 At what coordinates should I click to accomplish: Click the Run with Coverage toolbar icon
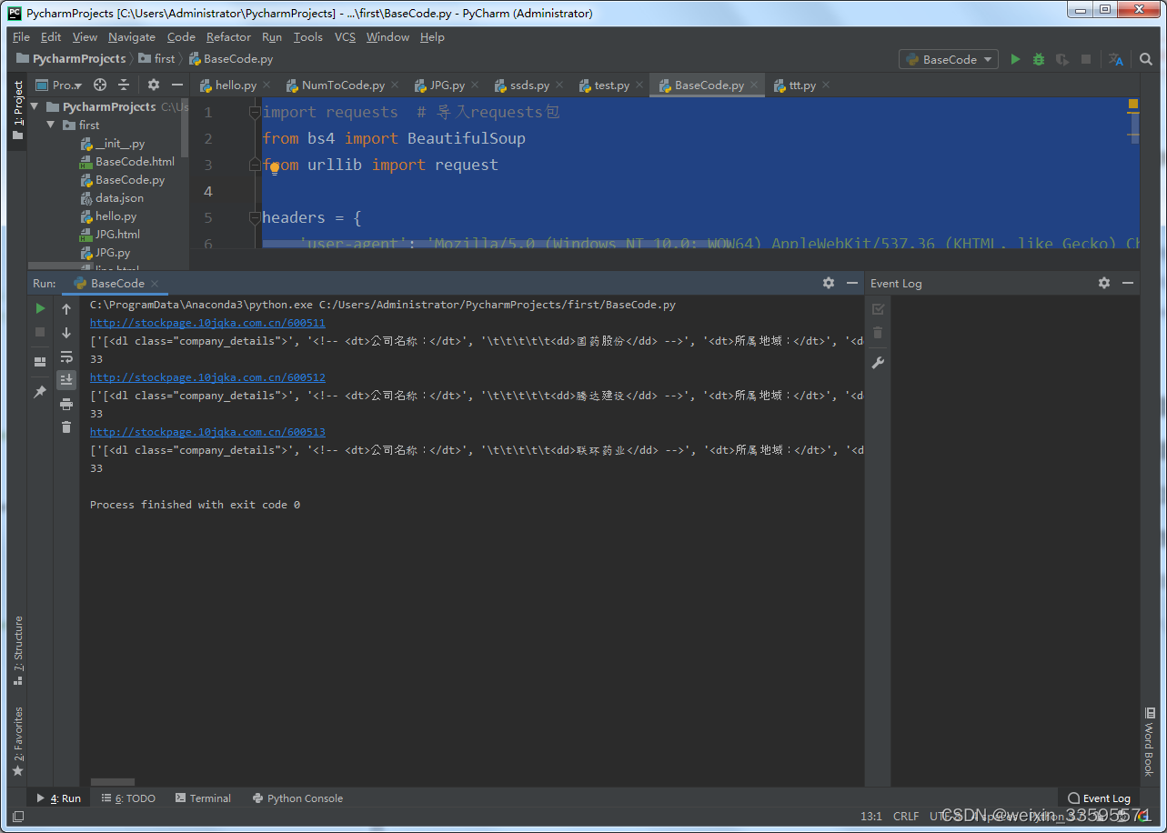1062,59
